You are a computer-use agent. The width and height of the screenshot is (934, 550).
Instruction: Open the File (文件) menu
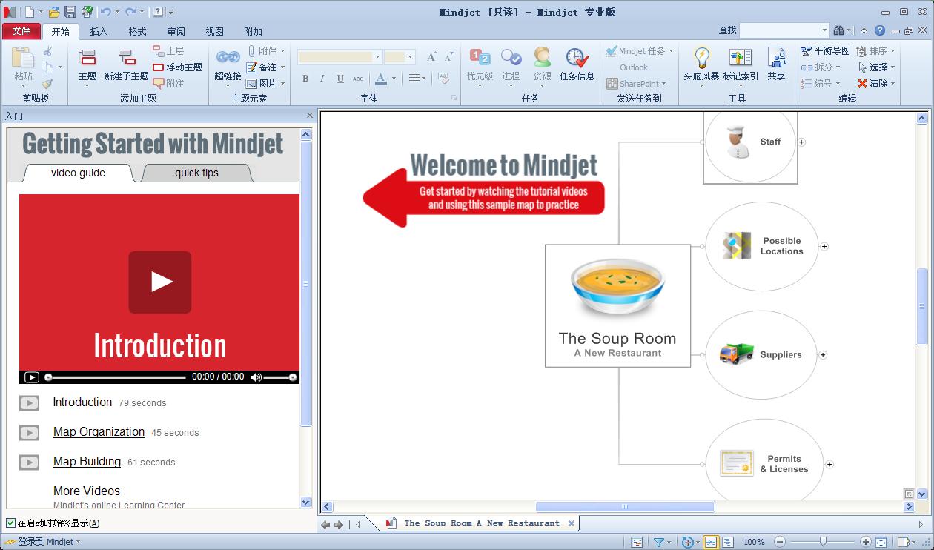tap(21, 31)
